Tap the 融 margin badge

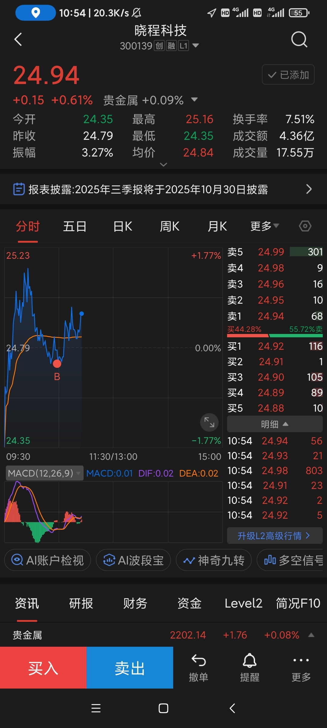(x=171, y=46)
